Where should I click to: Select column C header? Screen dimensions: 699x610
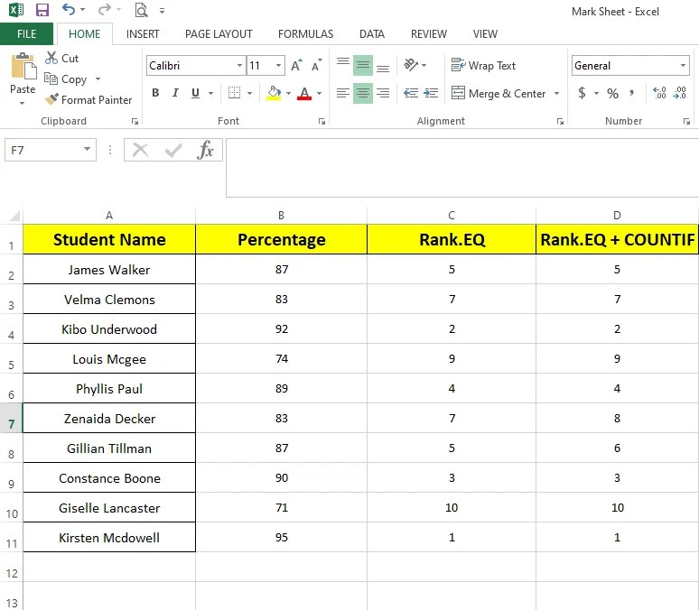pos(452,216)
